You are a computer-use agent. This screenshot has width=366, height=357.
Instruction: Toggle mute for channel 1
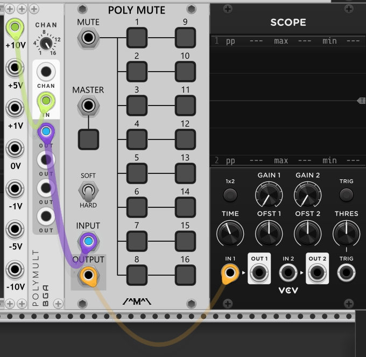pyautogui.click(x=137, y=38)
